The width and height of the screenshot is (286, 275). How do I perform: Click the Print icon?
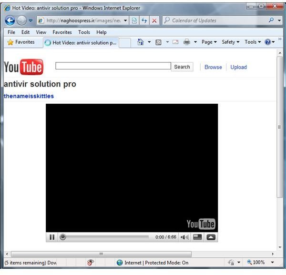tap(186, 42)
